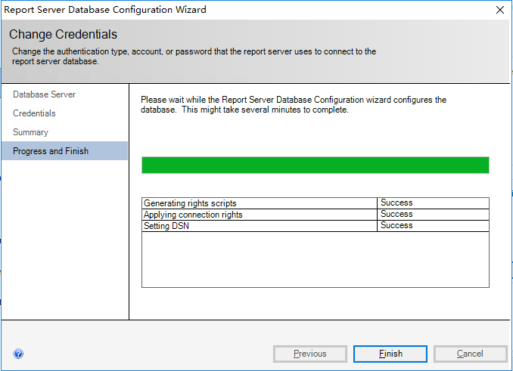The image size is (513, 371).
Task: Click the window title text
Action: click(x=105, y=10)
